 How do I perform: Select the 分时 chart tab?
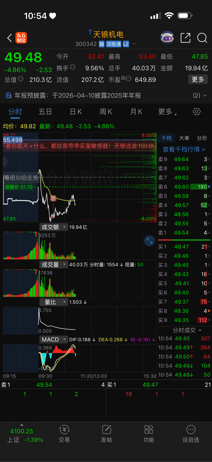click(x=15, y=112)
